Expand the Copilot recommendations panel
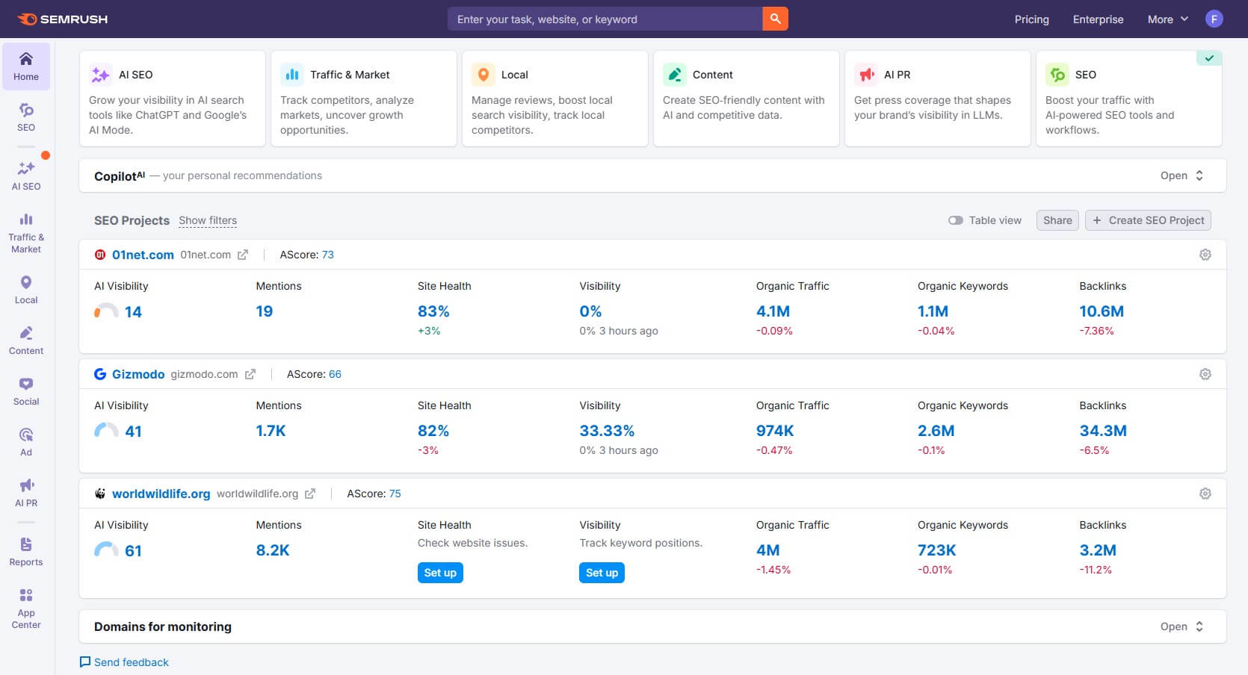The image size is (1248, 675). pyautogui.click(x=1182, y=175)
